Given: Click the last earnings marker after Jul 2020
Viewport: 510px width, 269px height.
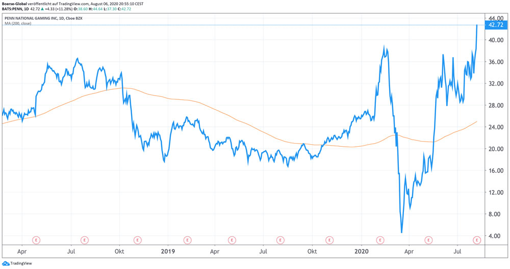Looking at the screenshot, I should click(477, 240).
